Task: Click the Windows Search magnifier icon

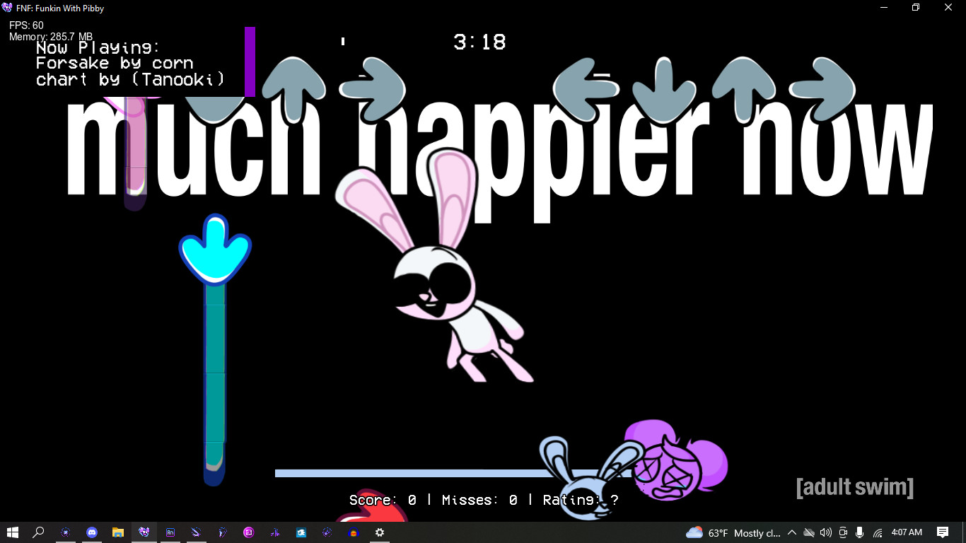Action: pyautogui.click(x=38, y=533)
